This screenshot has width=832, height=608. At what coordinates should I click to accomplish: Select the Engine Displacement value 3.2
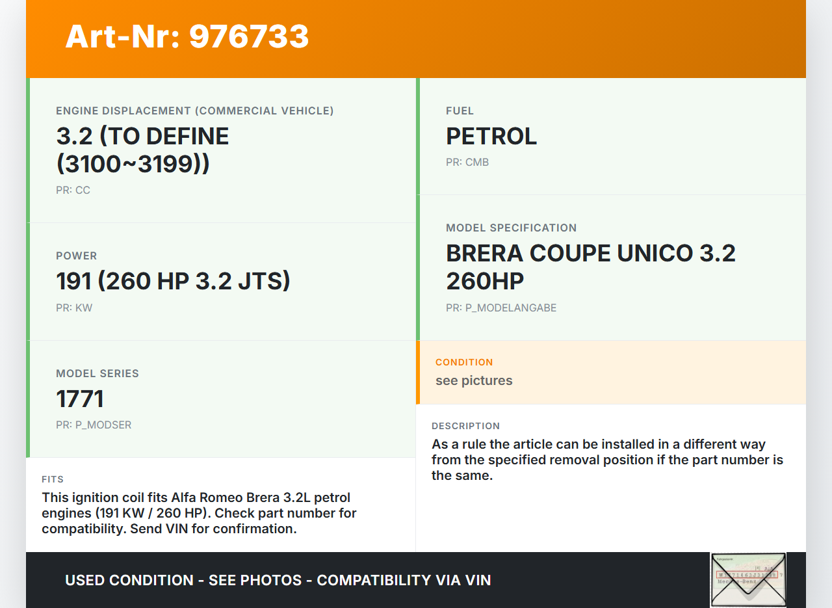pyautogui.click(x=142, y=150)
